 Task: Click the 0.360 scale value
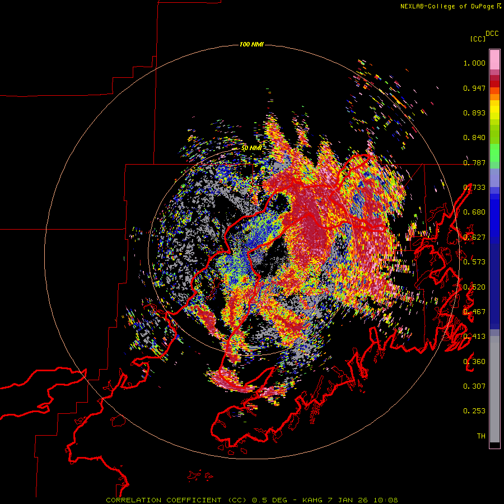(x=474, y=361)
